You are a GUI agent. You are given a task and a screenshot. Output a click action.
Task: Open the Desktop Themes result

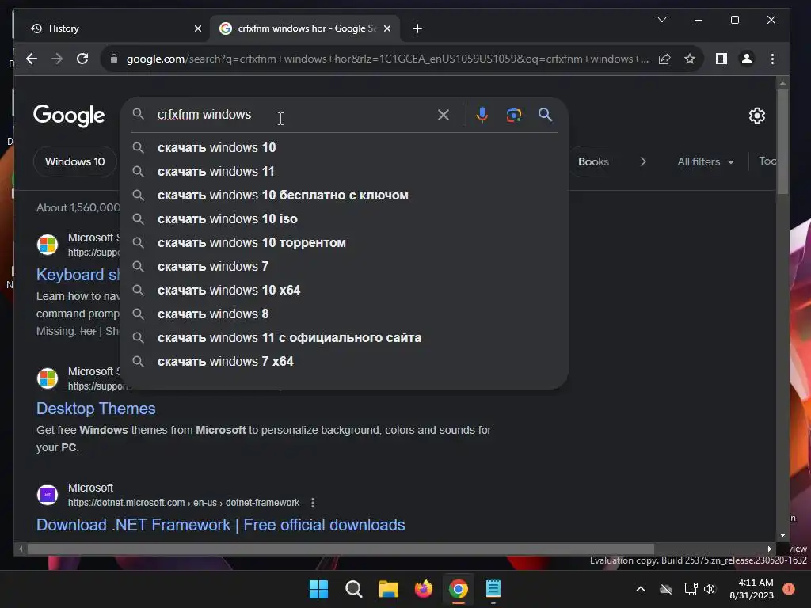(96, 408)
